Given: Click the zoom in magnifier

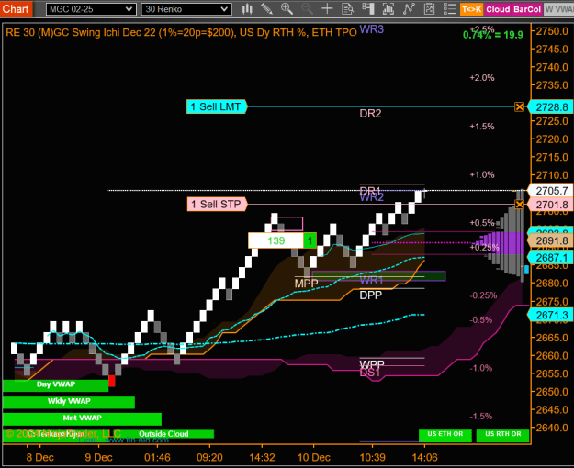Looking at the screenshot, I should click(287, 9).
